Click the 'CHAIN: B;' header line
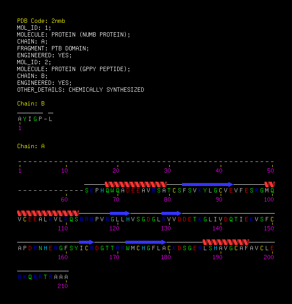This screenshot has height=304, width=292. click(32, 76)
